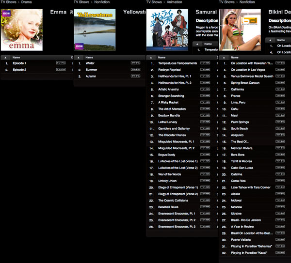Image resolution: width=291 pixels, height=263 pixels.
Task: Select the Autumn episode of Yellowstone
Action: tap(91, 76)
